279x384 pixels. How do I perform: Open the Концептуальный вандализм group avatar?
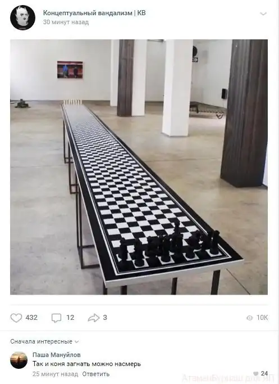pyautogui.click(x=22, y=18)
